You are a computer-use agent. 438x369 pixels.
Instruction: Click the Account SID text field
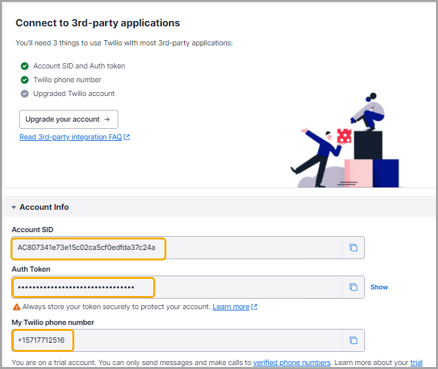coord(177,247)
